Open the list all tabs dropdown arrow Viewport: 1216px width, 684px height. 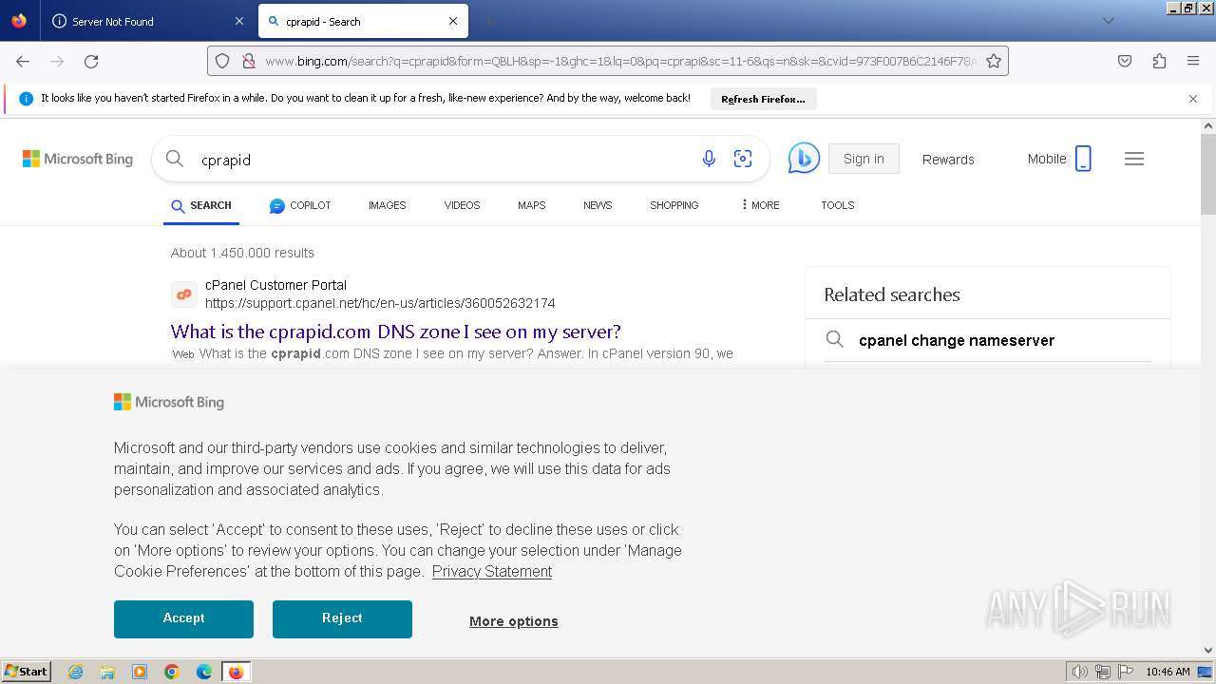[1108, 21]
